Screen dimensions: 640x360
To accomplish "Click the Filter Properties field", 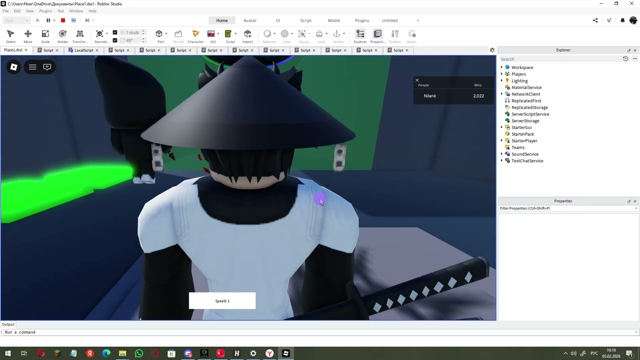I will point(568,208).
